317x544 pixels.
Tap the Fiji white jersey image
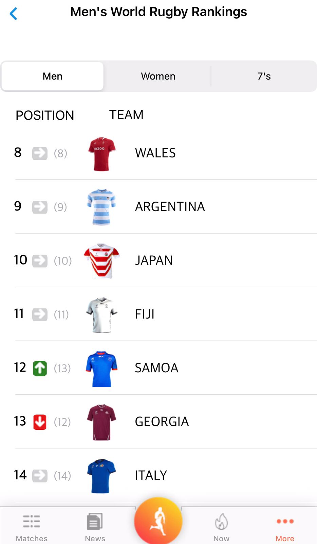pyautogui.click(x=101, y=314)
